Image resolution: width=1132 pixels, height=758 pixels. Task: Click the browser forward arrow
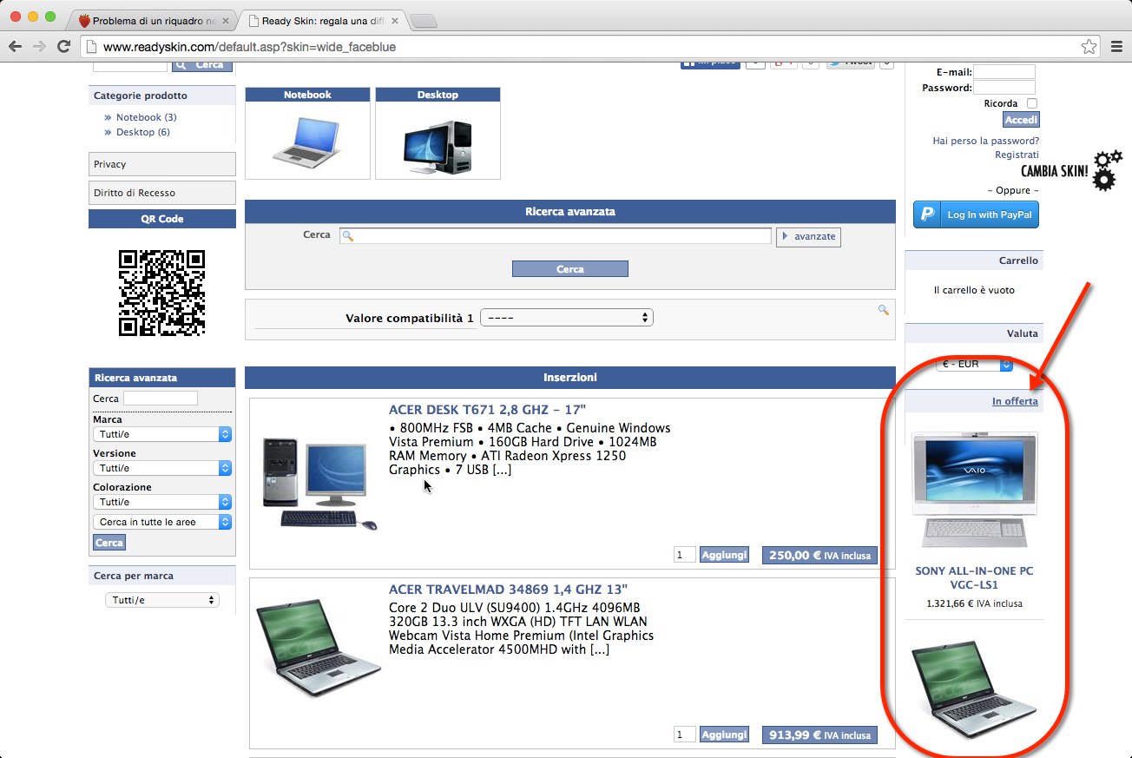[x=39, y=47]
